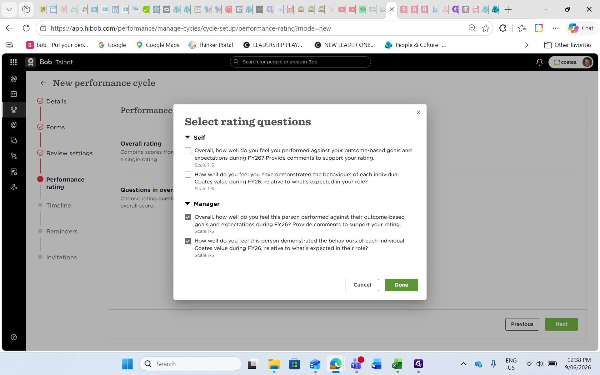Open notifications bell
This screenshot has height=375, width=600.
[539, 62]
